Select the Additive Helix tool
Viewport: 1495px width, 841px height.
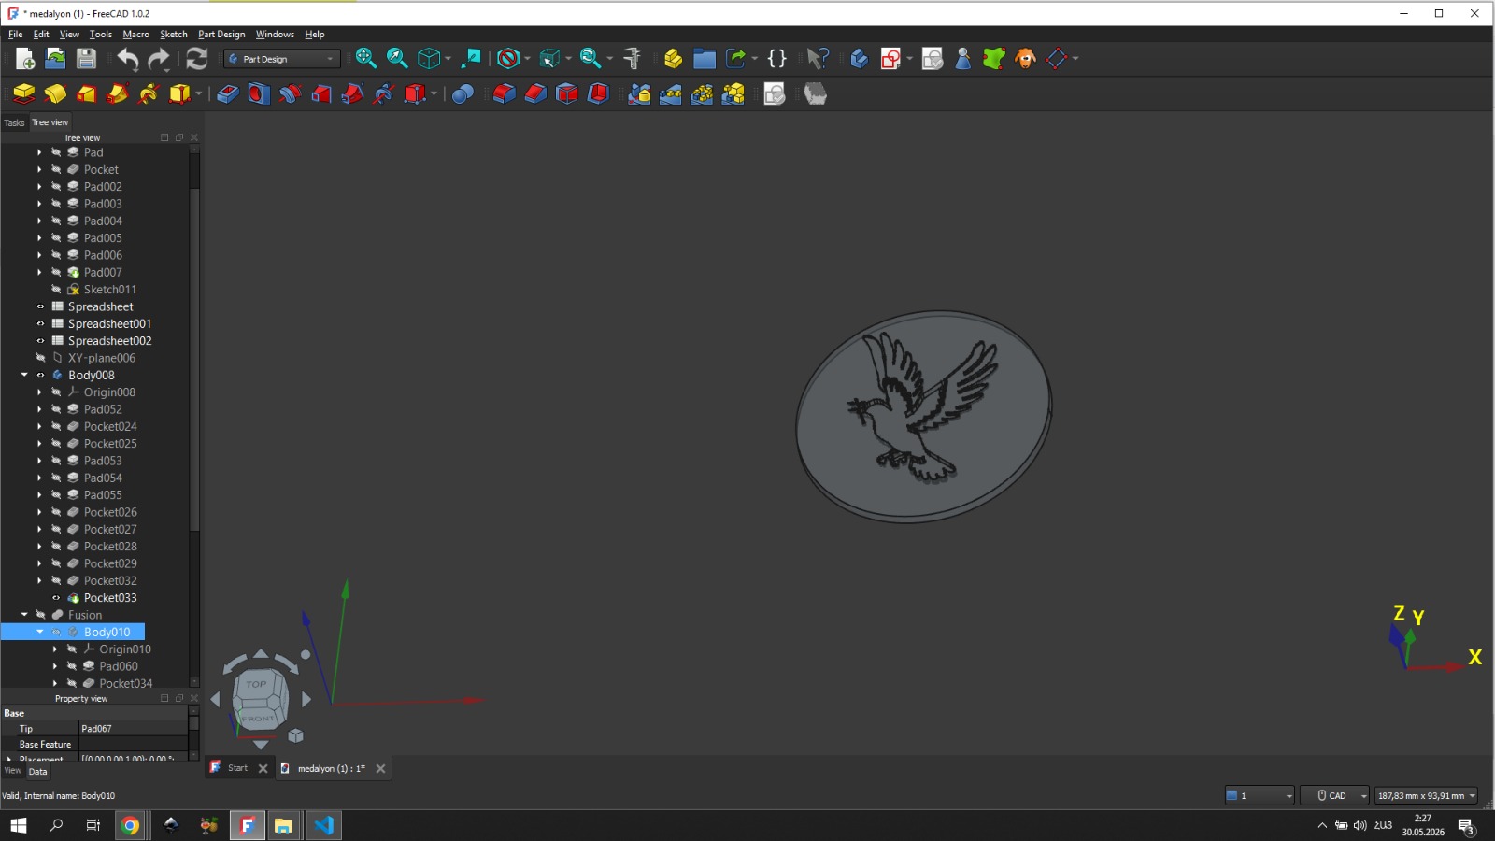(x=149, y=93)
